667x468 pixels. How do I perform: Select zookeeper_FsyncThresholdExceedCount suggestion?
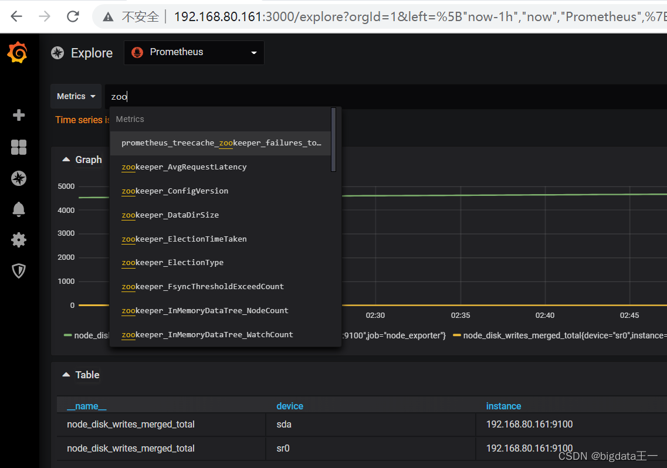click(x=221, y=287)
